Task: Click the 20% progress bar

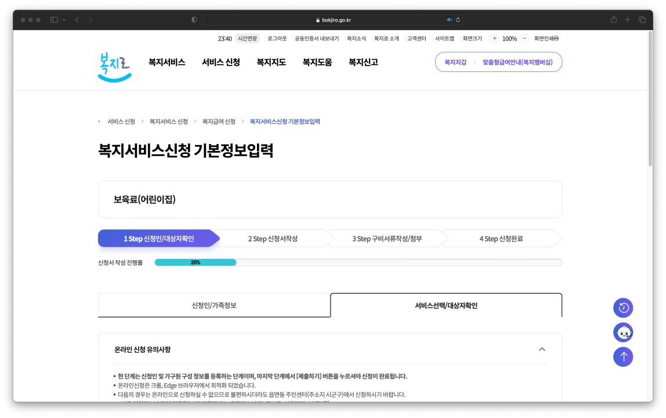Action: point(195,262)
